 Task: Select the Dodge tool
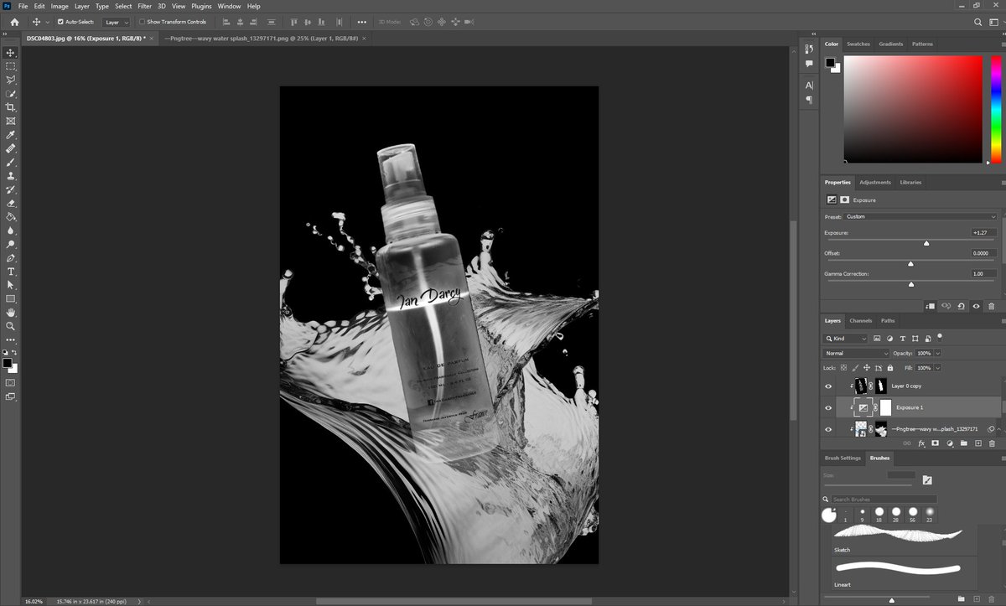(x=11, y=244)
